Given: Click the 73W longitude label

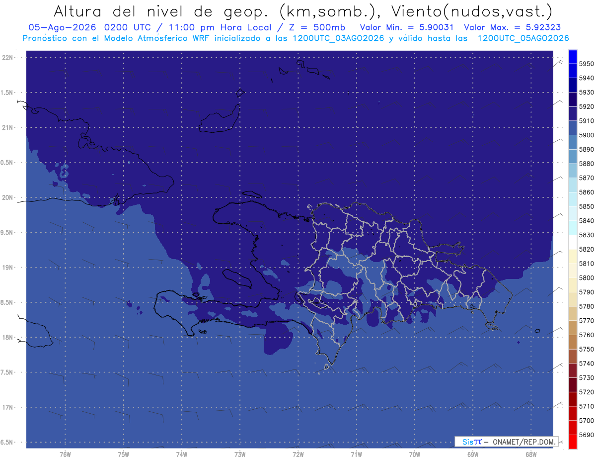Looking at the screenshot, I should (240, 455).
